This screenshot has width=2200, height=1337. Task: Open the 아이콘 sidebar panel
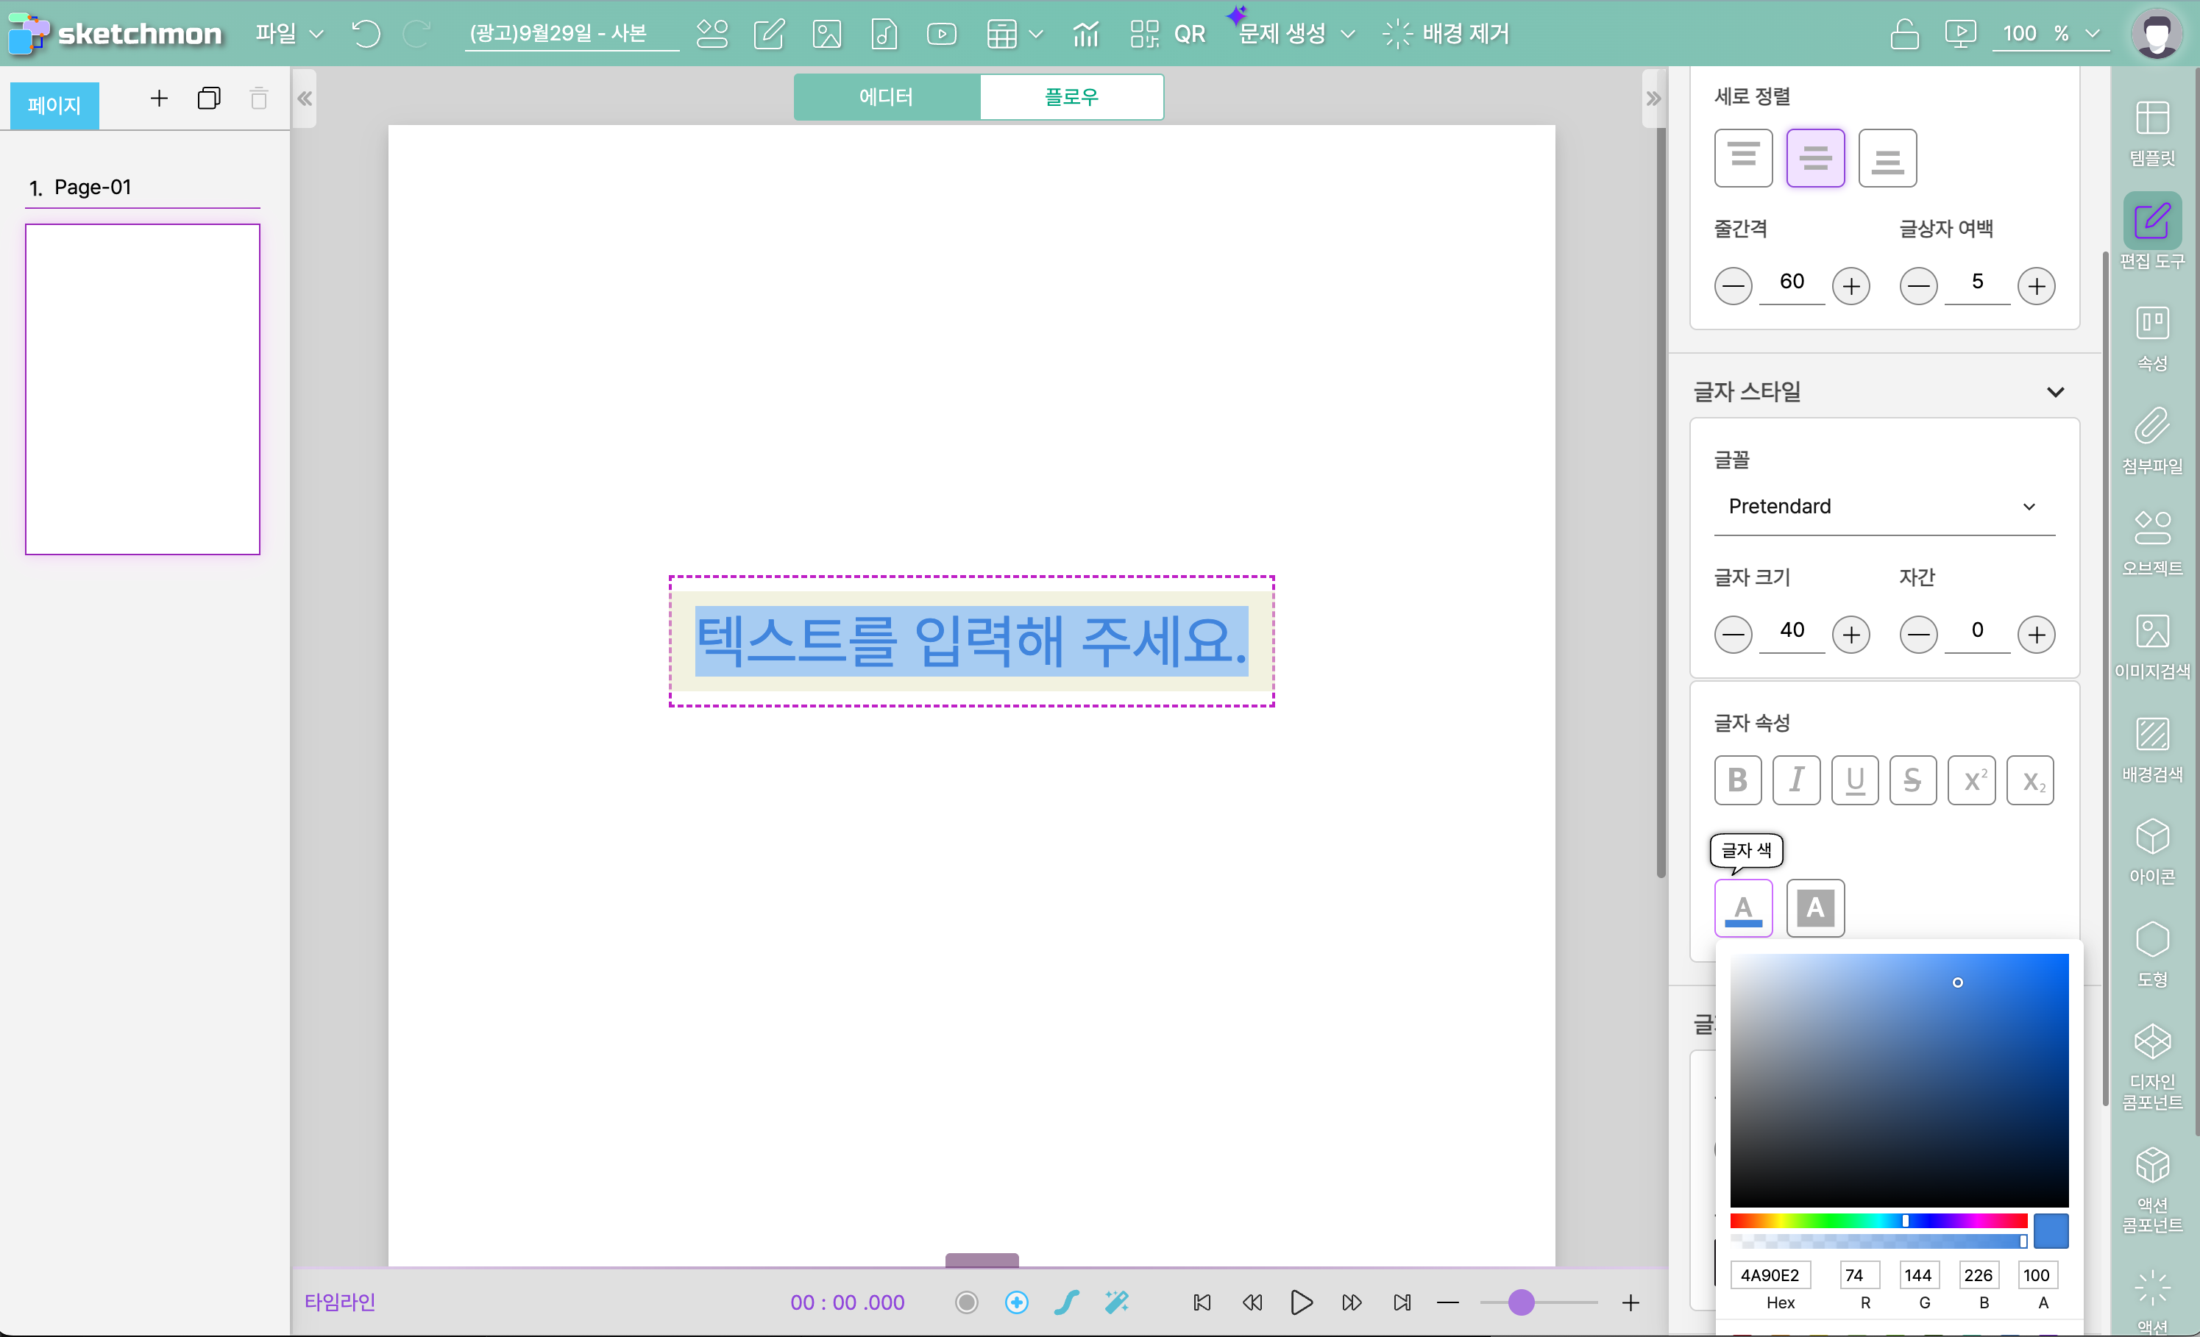pyautogui.click(x=2151, y=851)
